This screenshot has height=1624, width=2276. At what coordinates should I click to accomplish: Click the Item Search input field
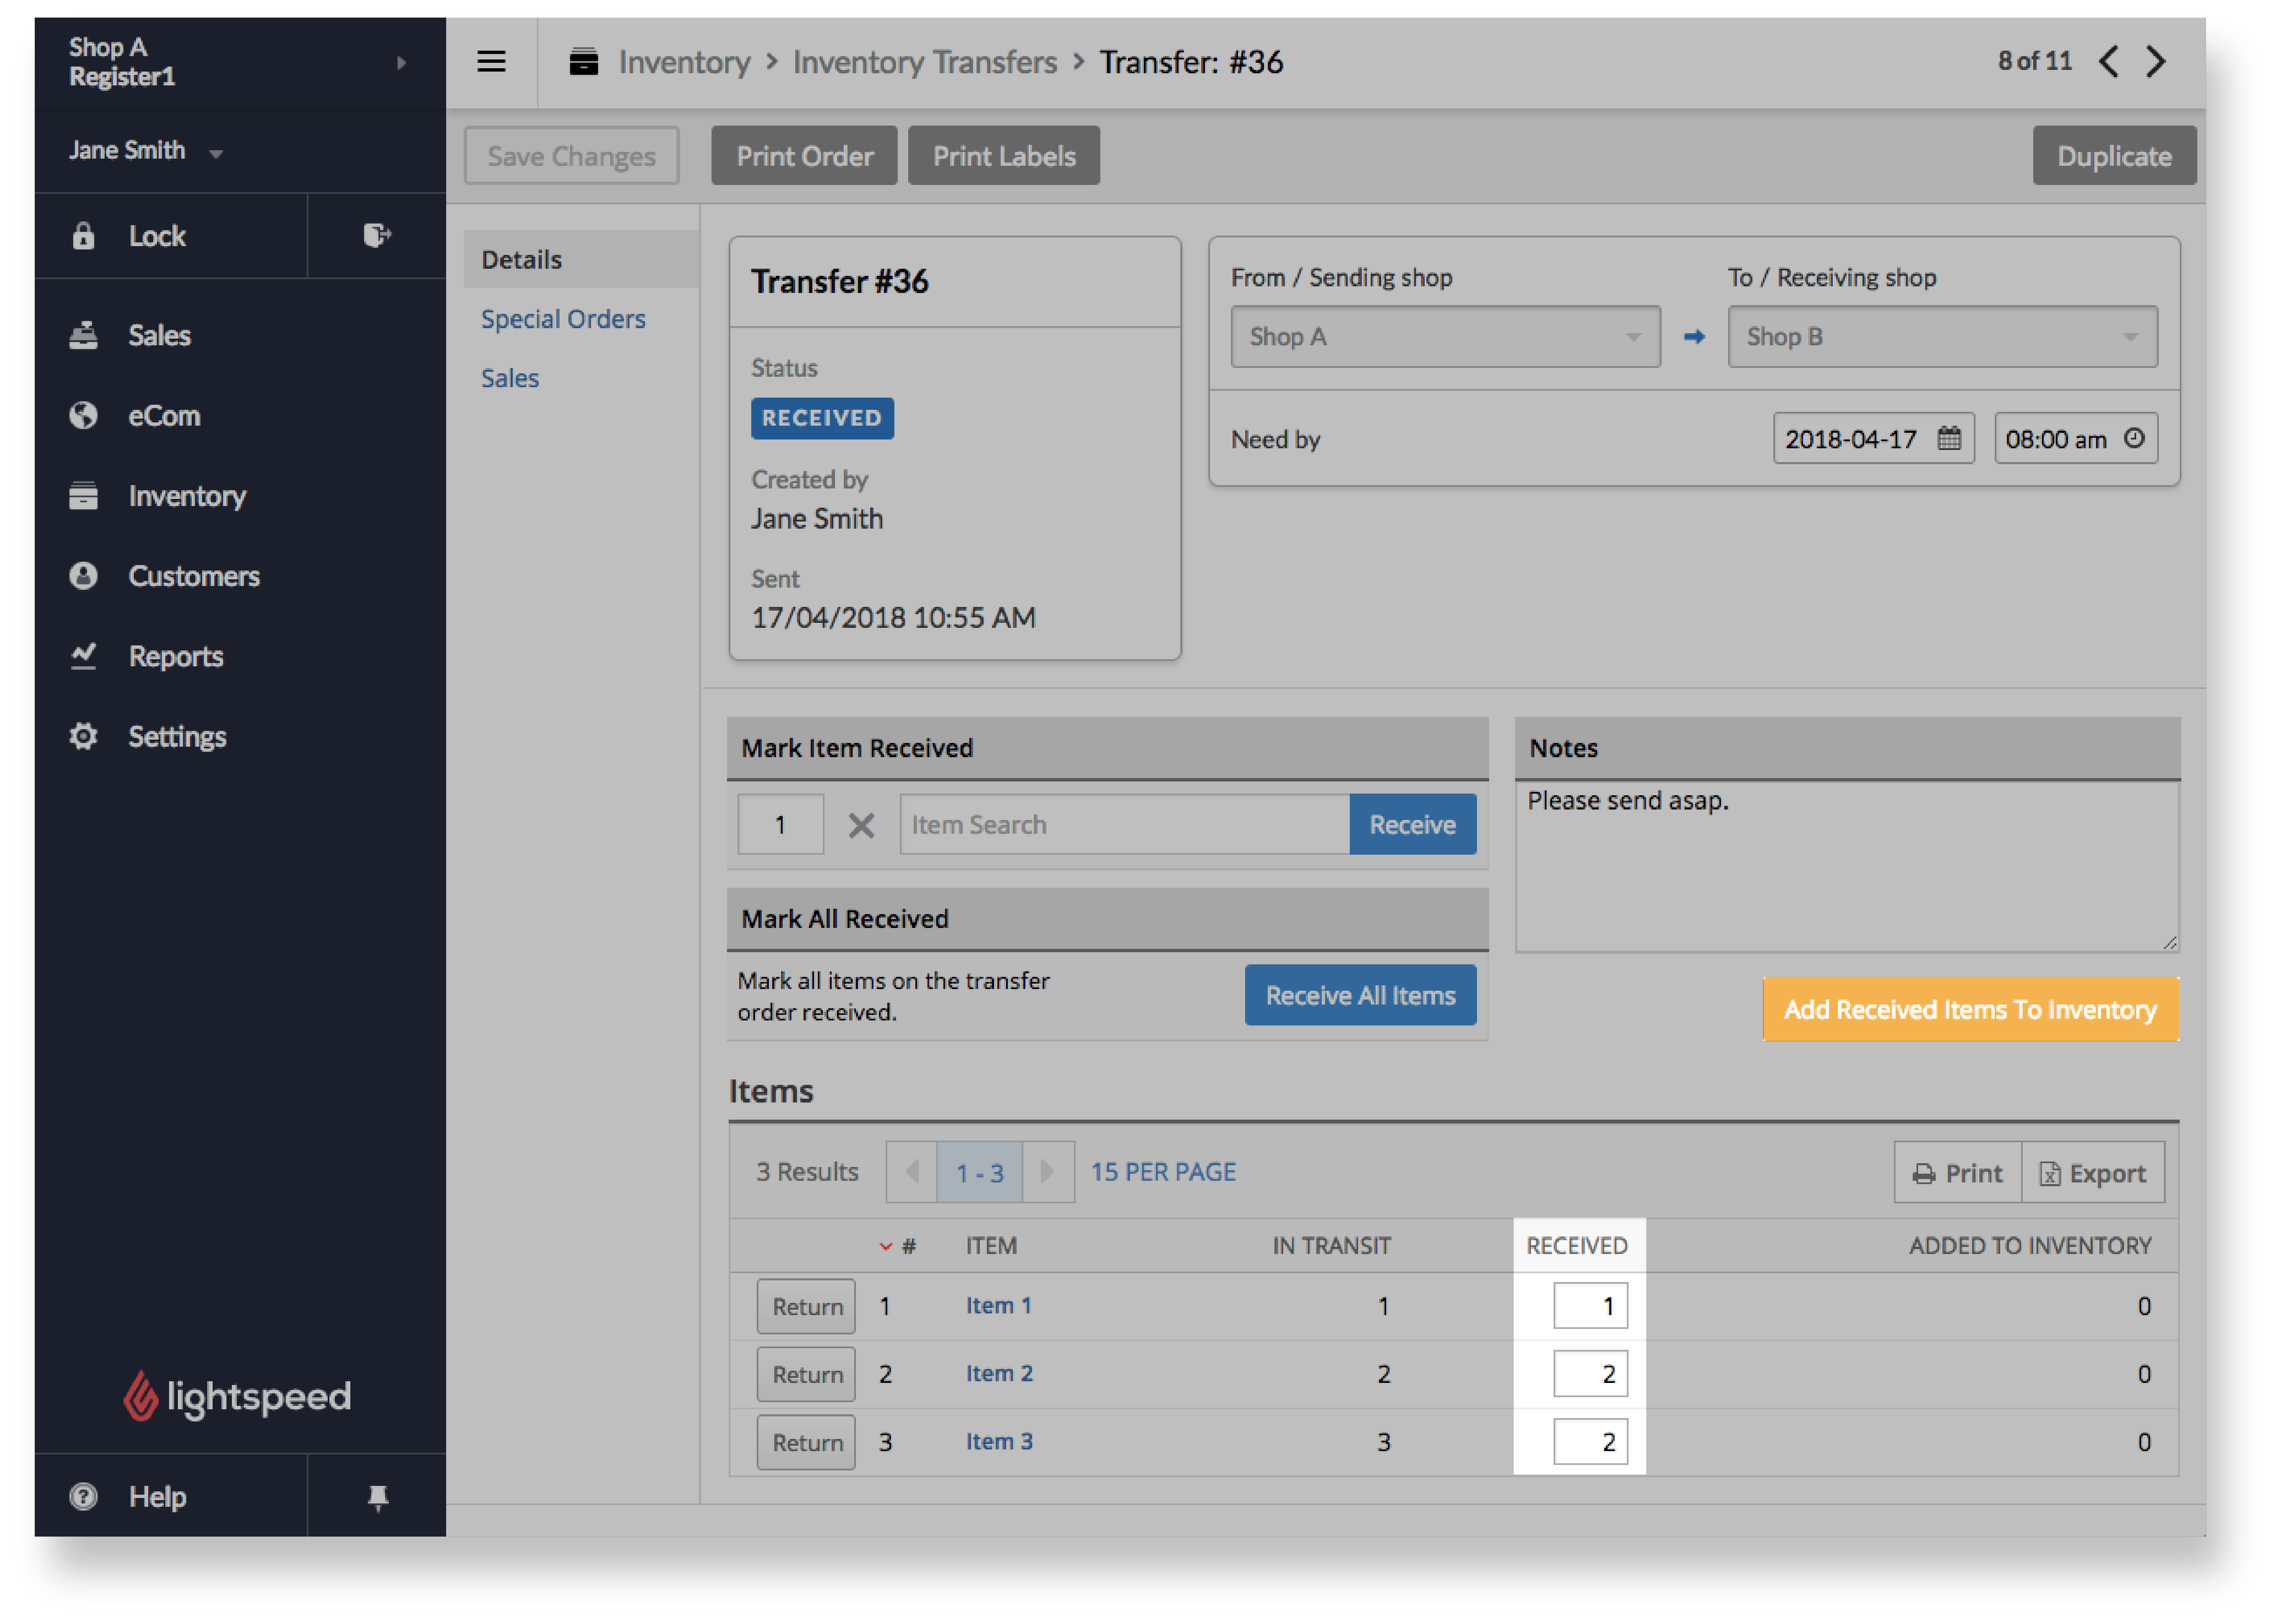pyautogui.click(x=1121, y=824)
